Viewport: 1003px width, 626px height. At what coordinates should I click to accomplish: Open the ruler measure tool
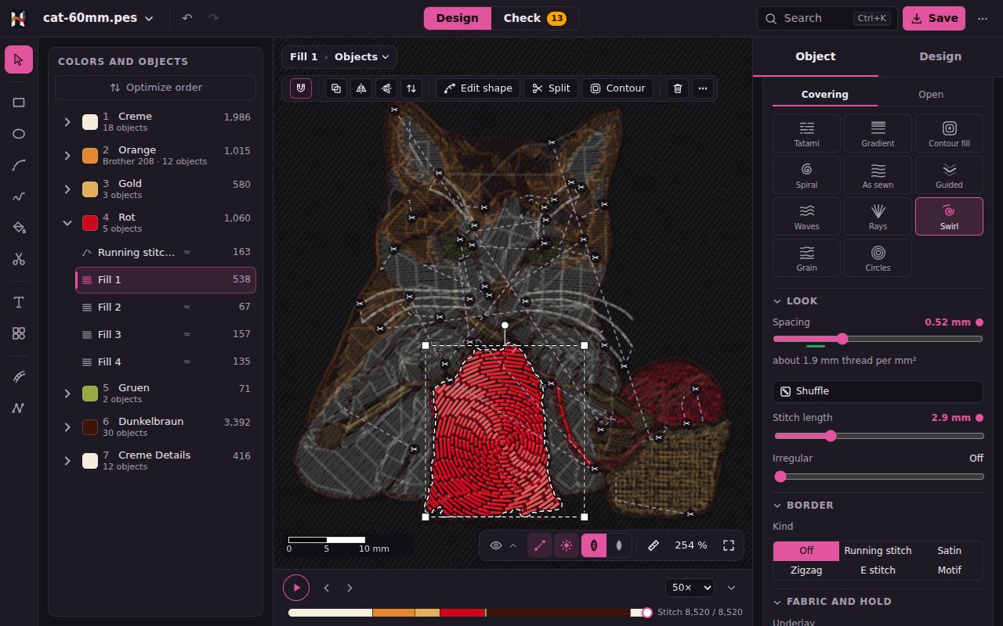point(653,545)
